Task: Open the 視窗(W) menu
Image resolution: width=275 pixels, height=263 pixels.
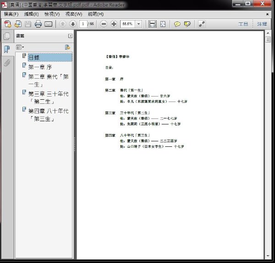Action: [74, 14]
